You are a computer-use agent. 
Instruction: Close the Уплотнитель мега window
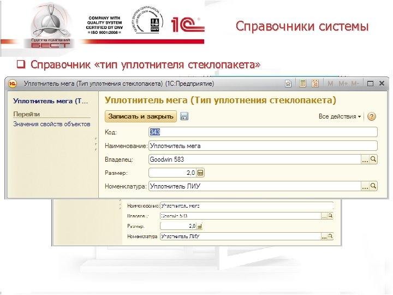[382, 83]
